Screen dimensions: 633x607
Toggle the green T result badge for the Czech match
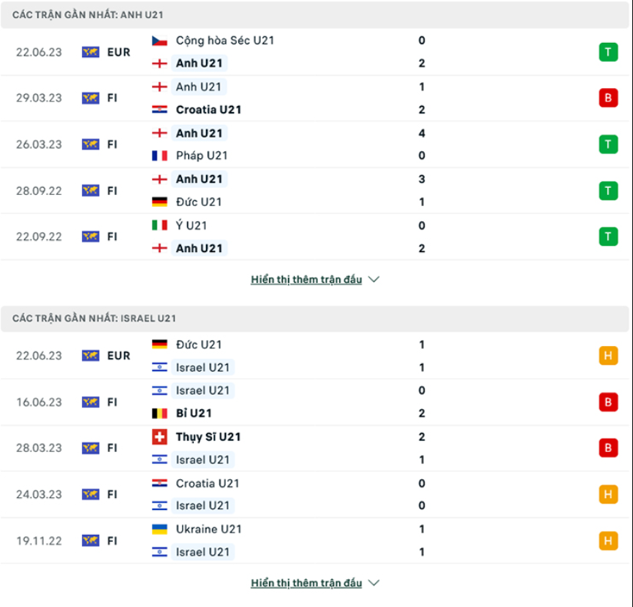(607, 52)
